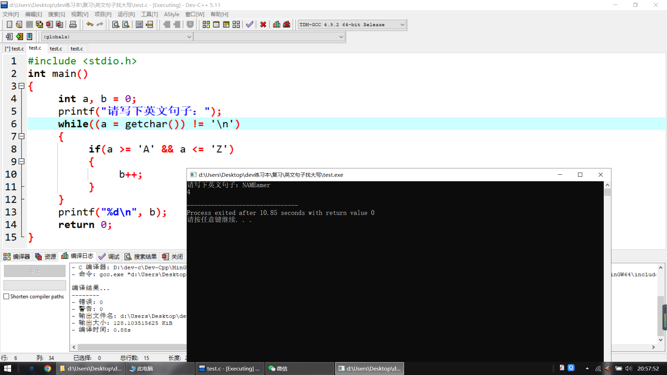The width and height of the screenshot is (667, 375).
Task: Open the 编译器 bottom panel tab
Action: point(17,257)
